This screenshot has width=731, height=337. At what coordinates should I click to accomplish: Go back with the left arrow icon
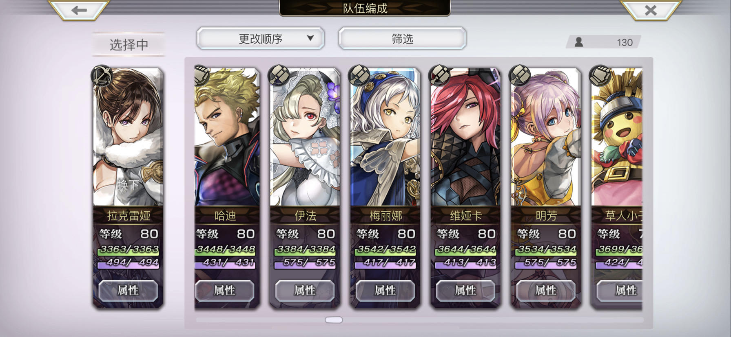(x=79, y=10)
